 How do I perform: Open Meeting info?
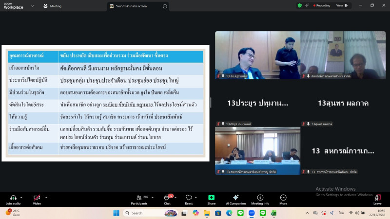(260, 198)
